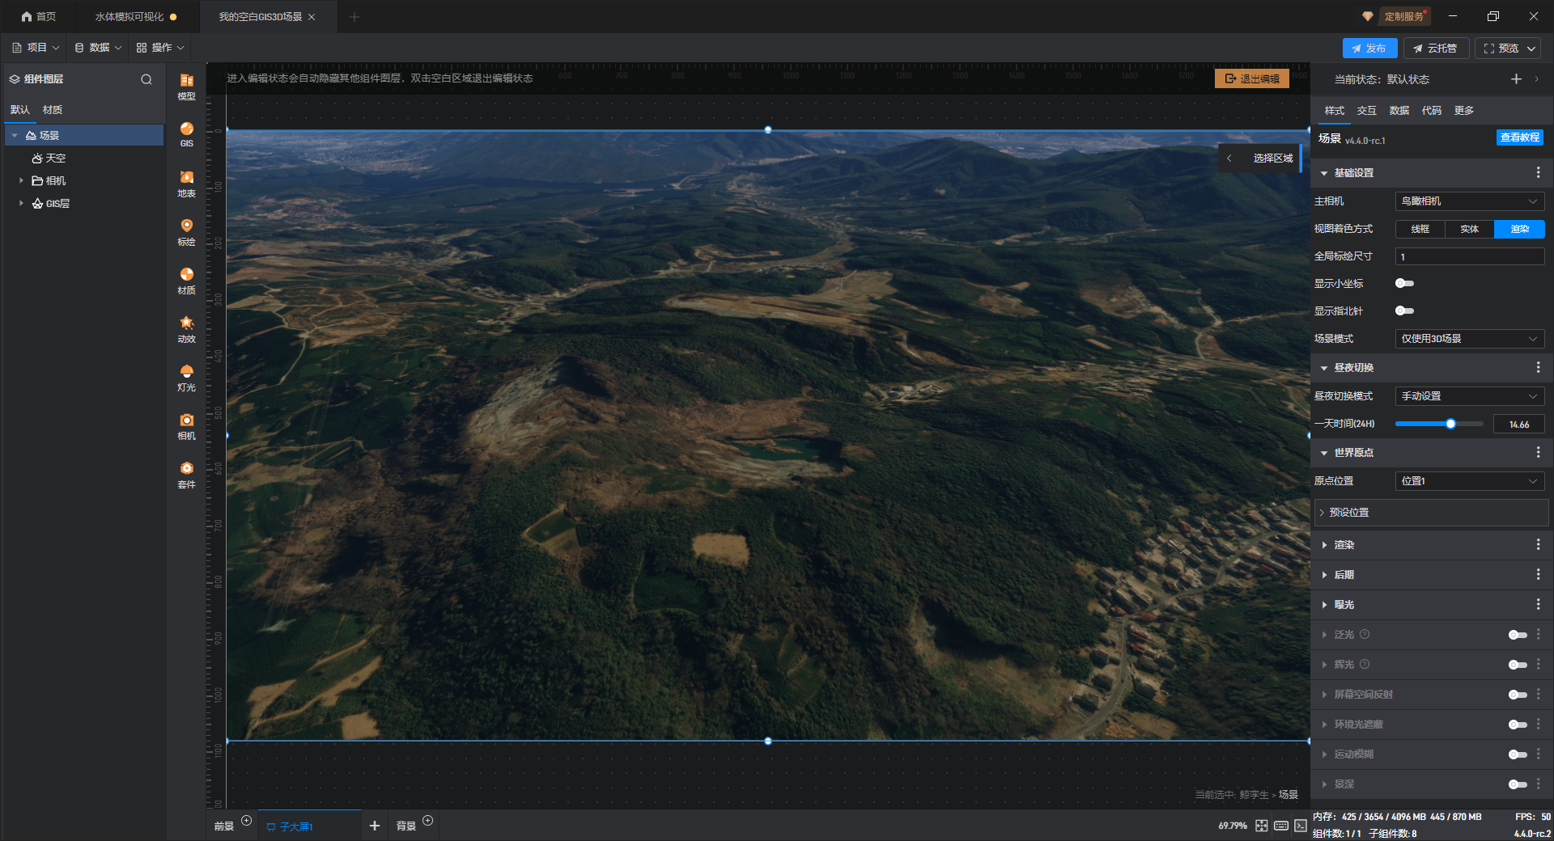1554x841 pixels.
Task: Add a new sub-screen with plus
Action: pos(374,826)
